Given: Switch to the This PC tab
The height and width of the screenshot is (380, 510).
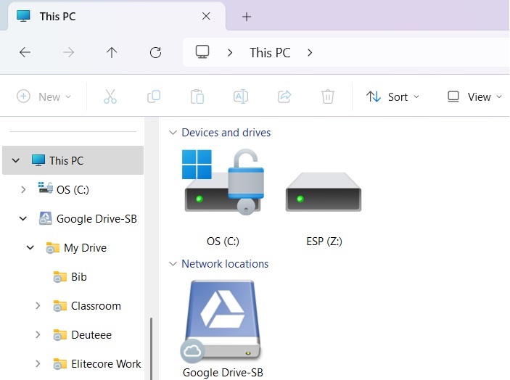Looking at the screenshot, I should [116, 16].
